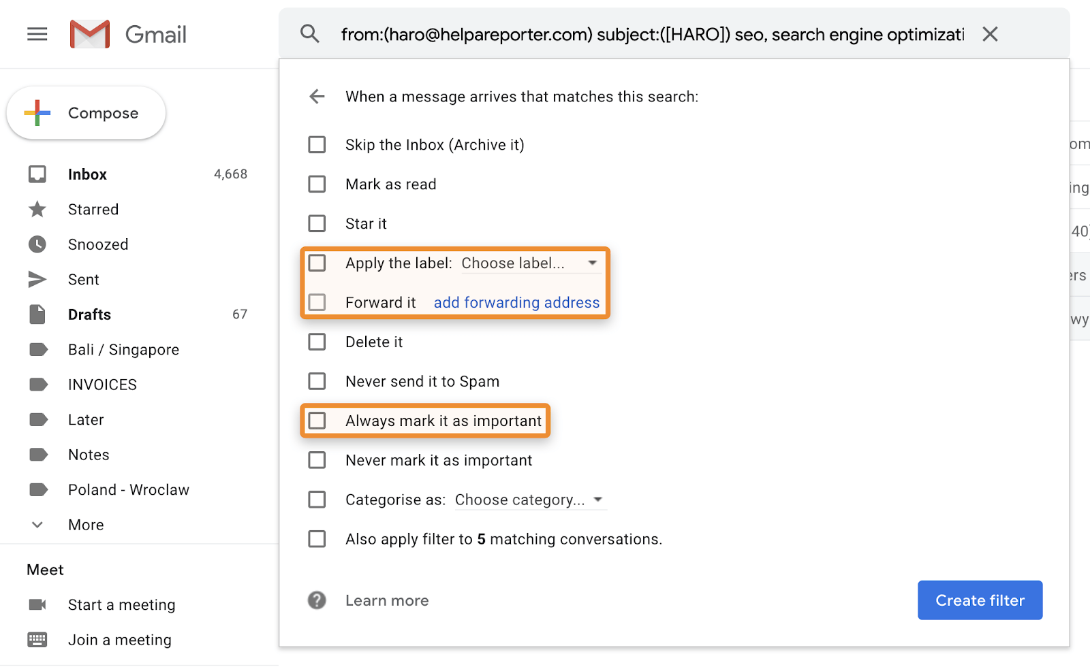Clear the search with the X icon
This screenshot has width=1090, height=667.
click(990, 33)
